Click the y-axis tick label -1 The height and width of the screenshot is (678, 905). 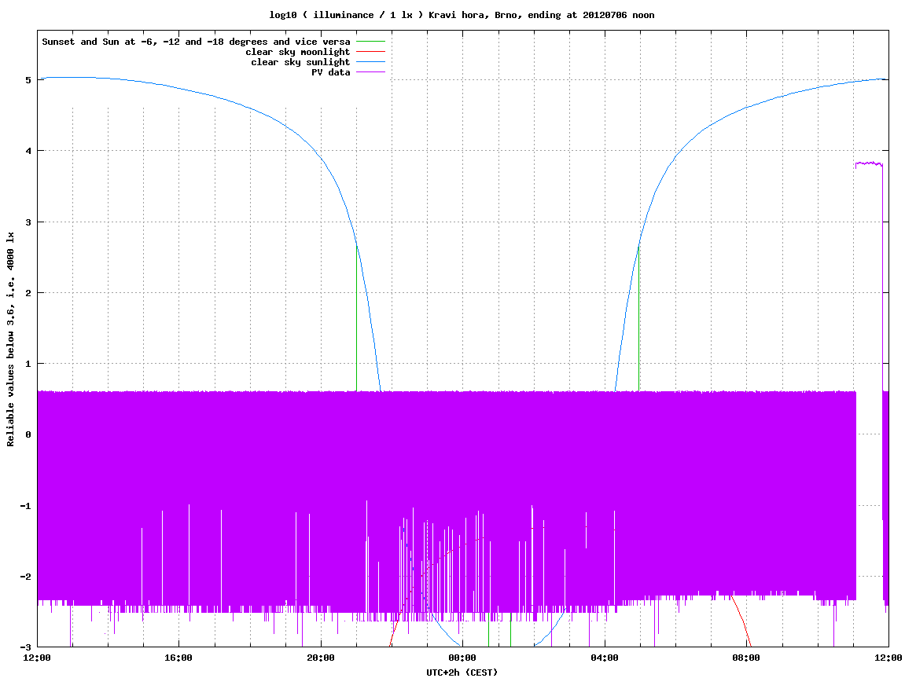pos(25,506)
